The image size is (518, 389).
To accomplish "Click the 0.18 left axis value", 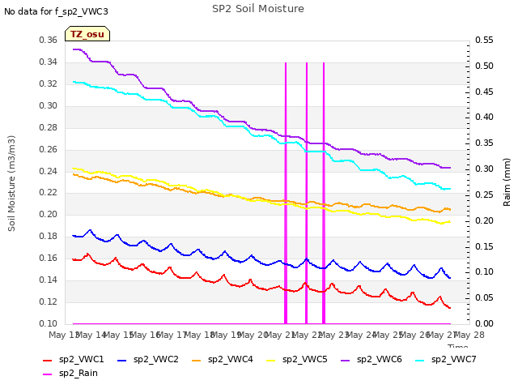I will 49,237.
